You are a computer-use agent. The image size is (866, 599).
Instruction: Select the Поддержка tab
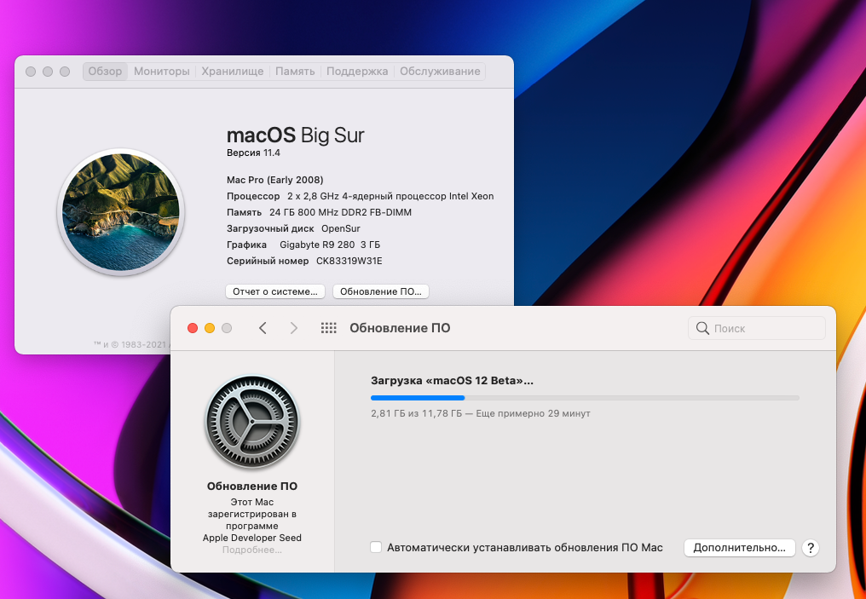(x=357, y=72)
